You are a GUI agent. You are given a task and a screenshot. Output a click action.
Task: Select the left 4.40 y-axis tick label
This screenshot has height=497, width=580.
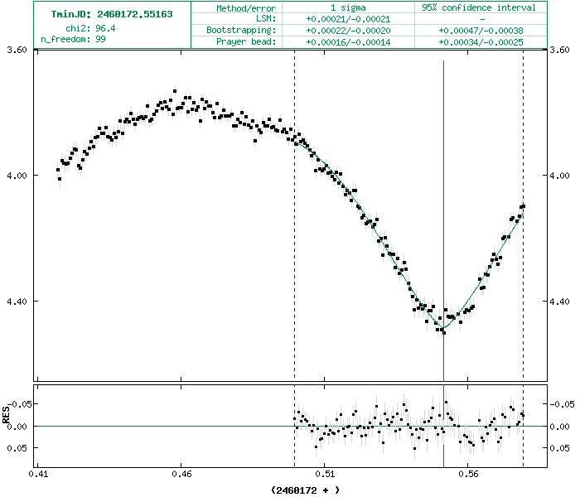coord(17,302)
